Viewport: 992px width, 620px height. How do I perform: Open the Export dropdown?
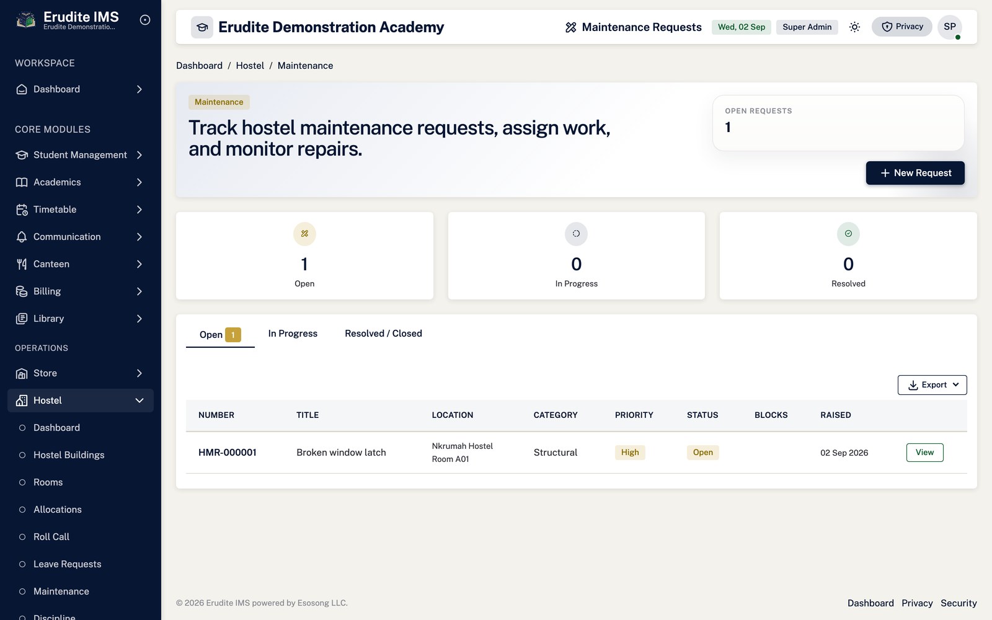tap(932, 385)
